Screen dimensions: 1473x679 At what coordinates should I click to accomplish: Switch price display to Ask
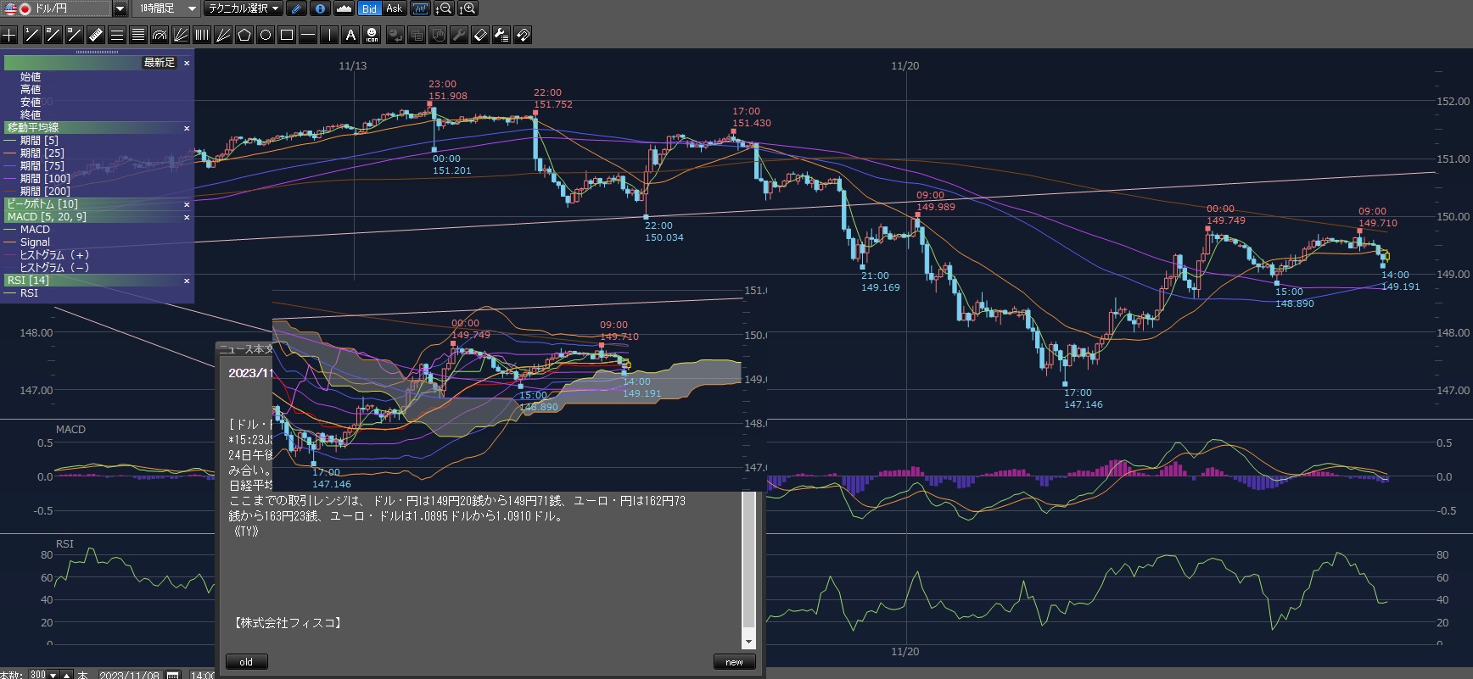(394, 8)
